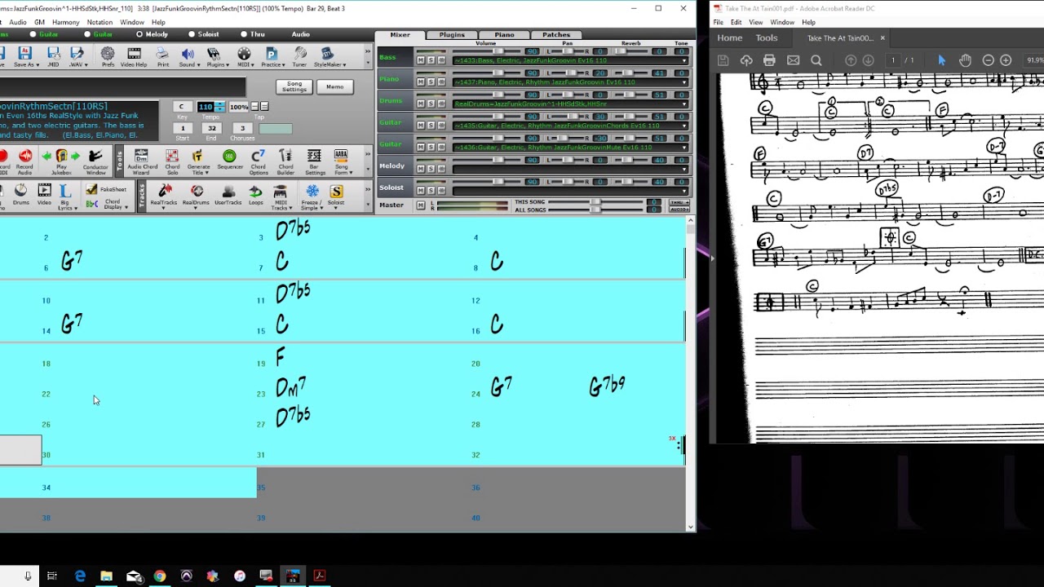
Task: Click the search magnifier in Acrobat
Action: (816, 60)
